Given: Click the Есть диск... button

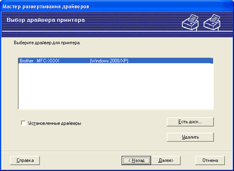Looking at the screenshot, I should pos(190,122).
